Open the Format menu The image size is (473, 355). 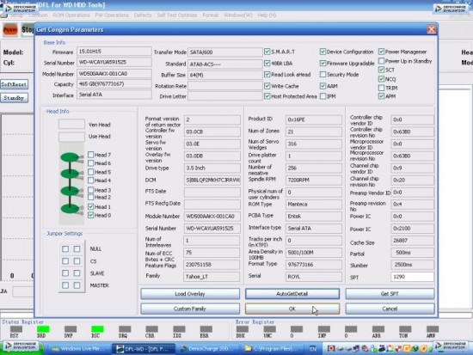click(210, 15)
